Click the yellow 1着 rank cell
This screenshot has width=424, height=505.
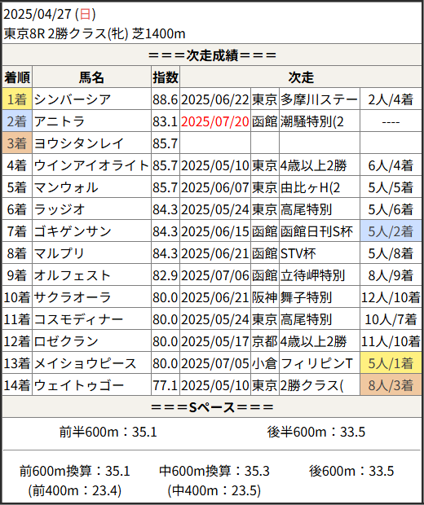[x=17, y=99]
